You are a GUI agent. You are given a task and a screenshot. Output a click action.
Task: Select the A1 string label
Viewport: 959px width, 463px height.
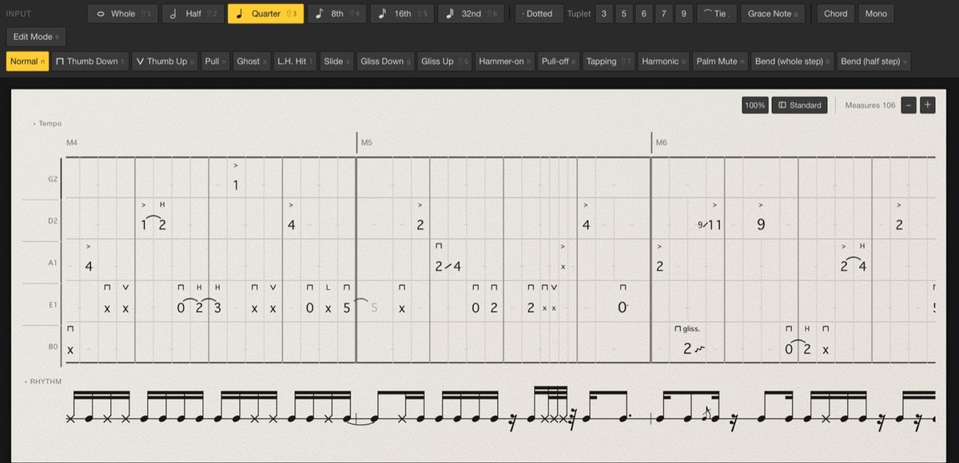pos(53,262)
